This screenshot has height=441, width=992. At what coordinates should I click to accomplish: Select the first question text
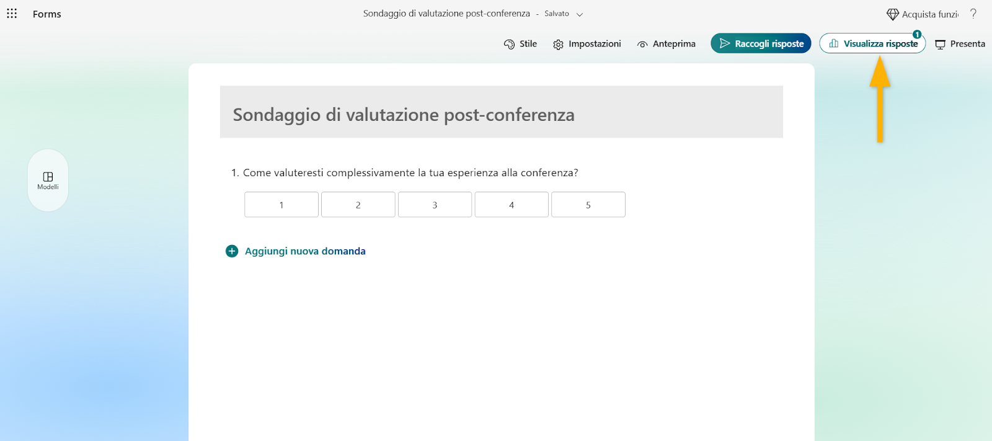tap(410, 172)
